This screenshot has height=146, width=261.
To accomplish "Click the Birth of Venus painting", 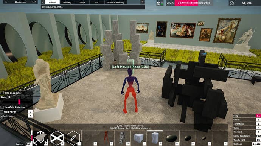I will (183, 30).
